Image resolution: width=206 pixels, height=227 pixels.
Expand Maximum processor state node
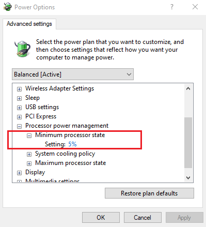tap(29, 163)
